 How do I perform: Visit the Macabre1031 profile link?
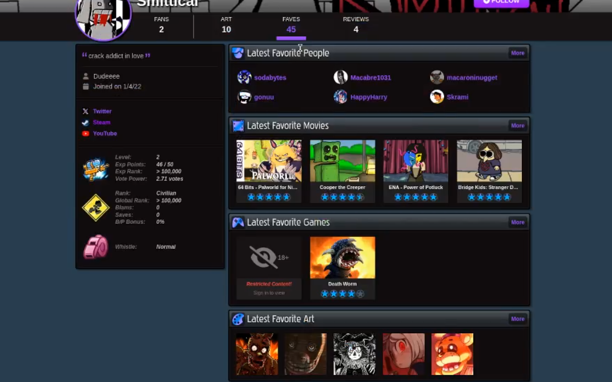pyautogui.click(x=370, y=78)
